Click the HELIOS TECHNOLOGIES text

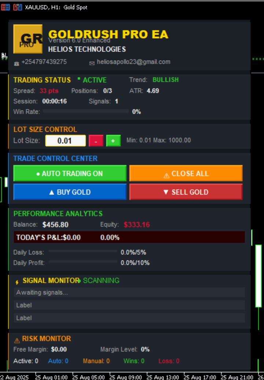coord(87,49)
